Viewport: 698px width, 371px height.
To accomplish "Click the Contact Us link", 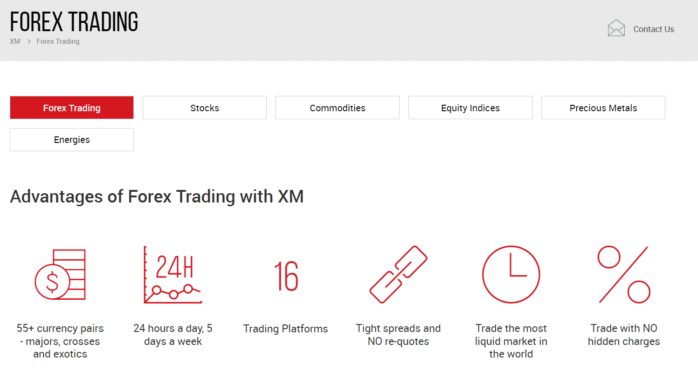I will tap(654, 29).
